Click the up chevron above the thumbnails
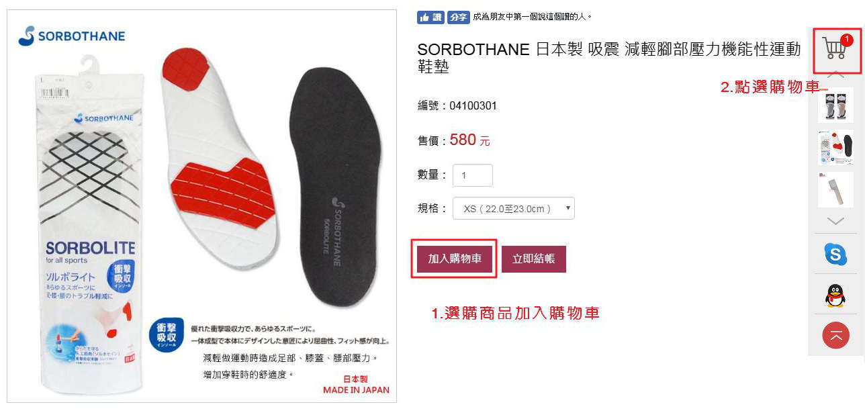The height and width of the screenshot is (413, 865). click(x=835, y=75)
